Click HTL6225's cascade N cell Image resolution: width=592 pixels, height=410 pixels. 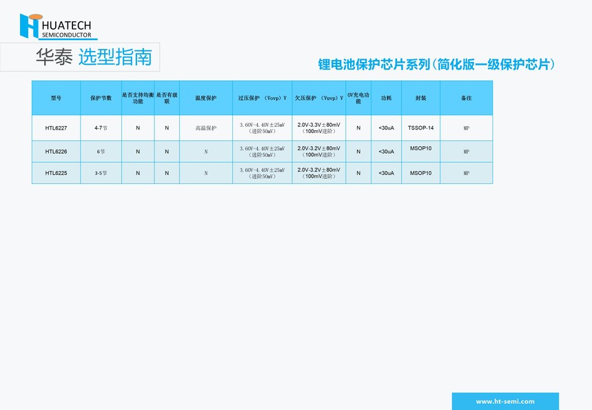click(x=167, y=173)
